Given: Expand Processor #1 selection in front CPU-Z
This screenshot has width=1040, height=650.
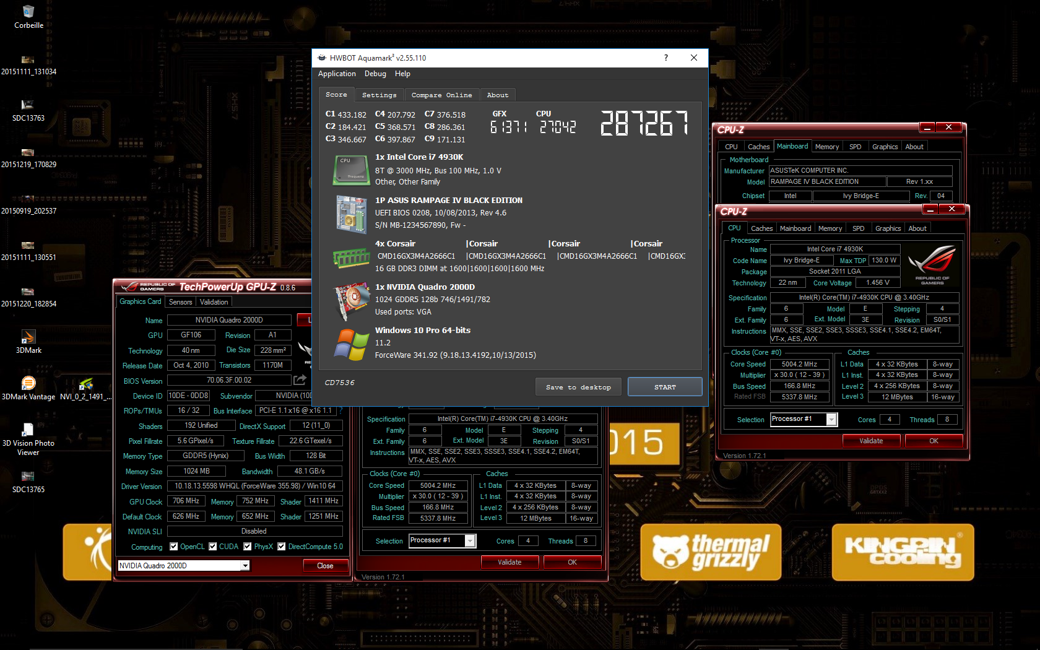Looking at the screenshot, I should [x=832, y=420].
